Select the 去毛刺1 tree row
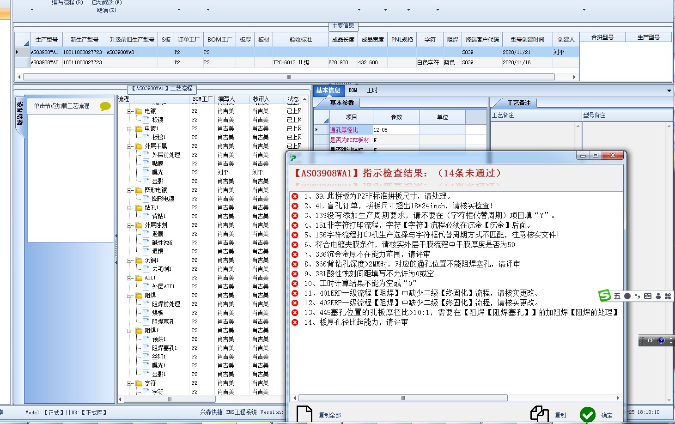Viewport: 675px width, 424px height. (162, 269)
